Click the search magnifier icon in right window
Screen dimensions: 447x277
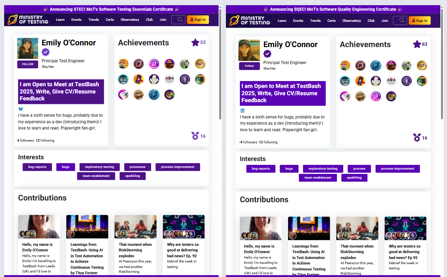click(x=402, y=20)
